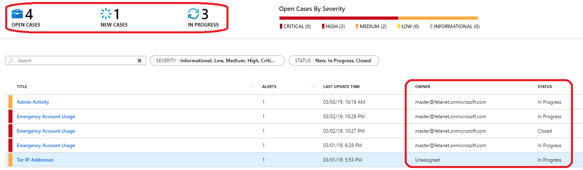The image size is (583, 170).
Task: Click the Open Cases briefcase icon
Action: coord(17,14)
